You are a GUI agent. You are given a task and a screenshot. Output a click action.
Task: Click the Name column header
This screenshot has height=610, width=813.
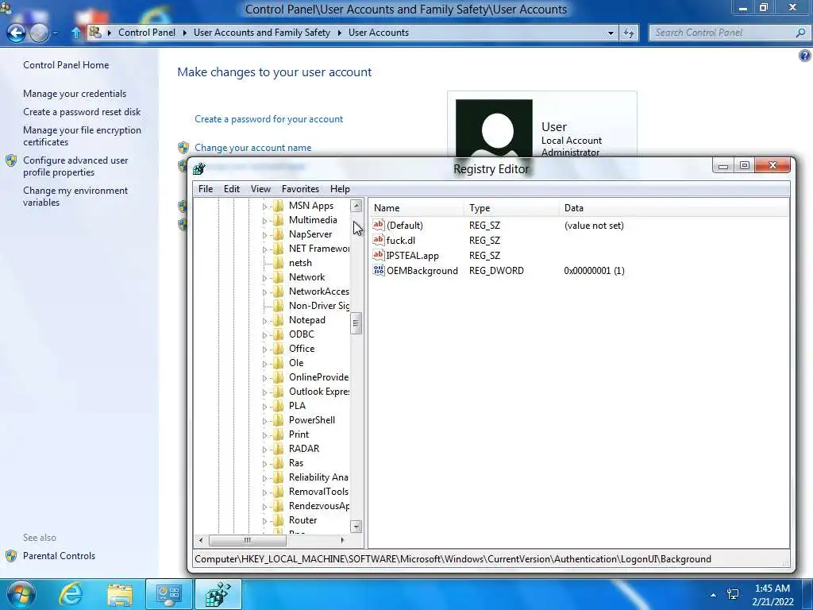coord(416,208)
